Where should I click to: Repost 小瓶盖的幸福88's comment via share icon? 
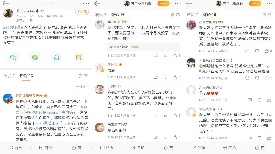pyautogui.click(x=247, y=51)
